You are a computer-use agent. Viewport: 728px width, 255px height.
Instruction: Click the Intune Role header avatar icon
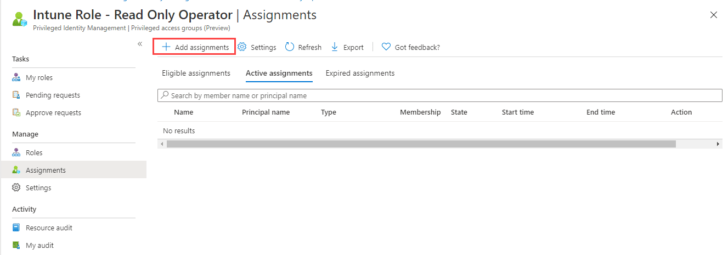click(19, 19)
